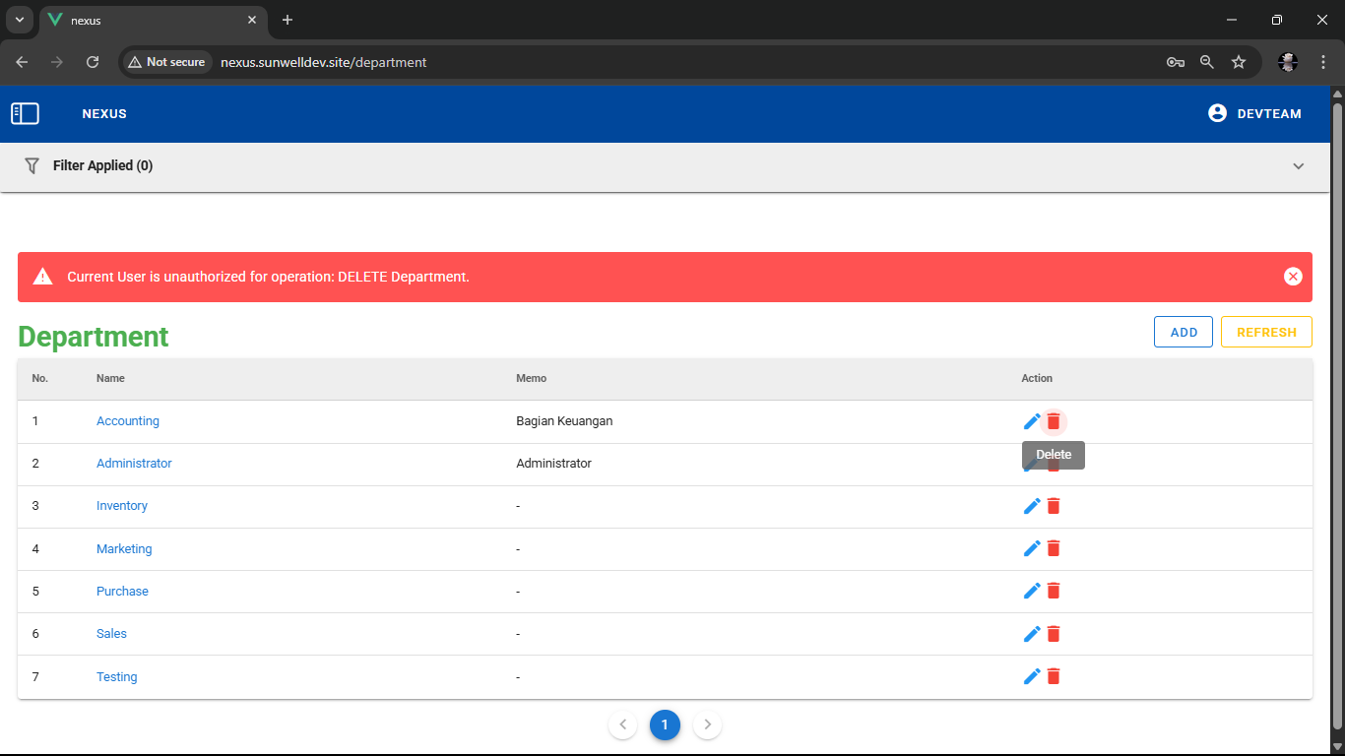Open Chrome tab search dropdown
Image resolution: width=1345 pixels, height=756 pixels.
(19, 20)
